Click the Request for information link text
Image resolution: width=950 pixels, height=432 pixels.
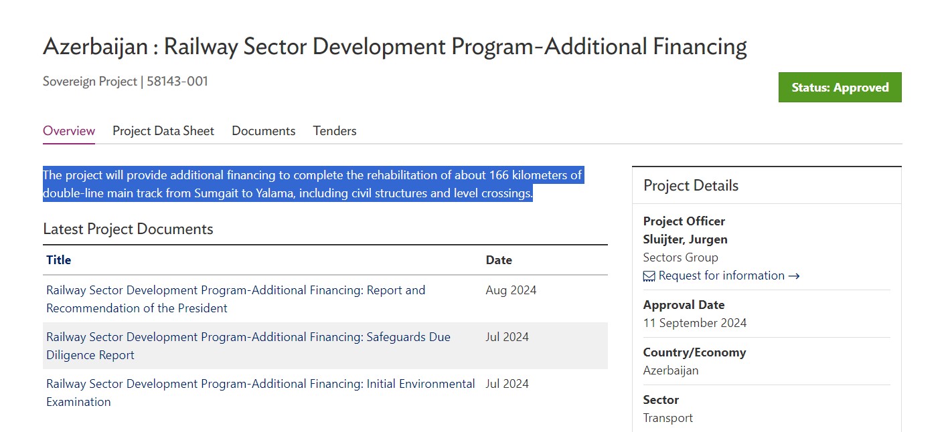721,276
